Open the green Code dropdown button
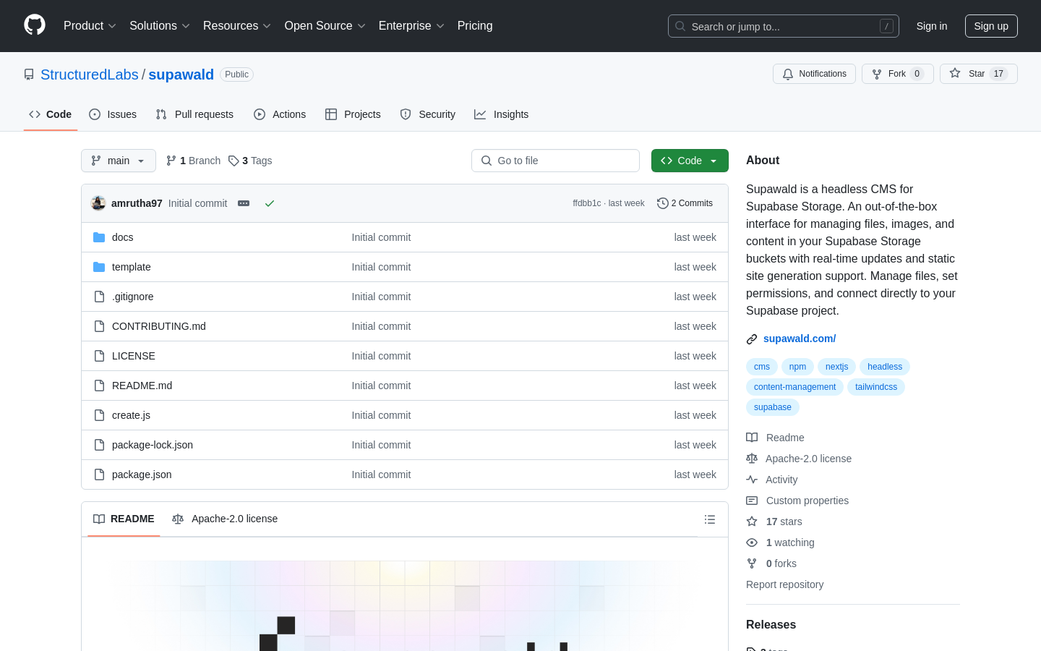Screen dimensions: 1041x651 [690, 161]
